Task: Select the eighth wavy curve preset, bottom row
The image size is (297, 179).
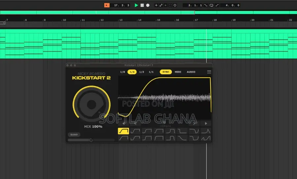Action: click(x=206, y=138)
